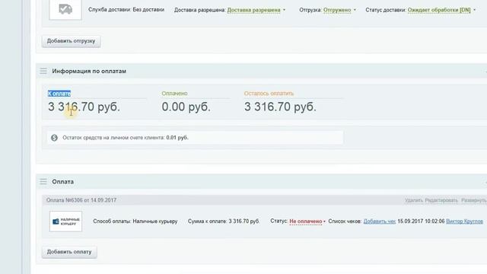This screenshot has width=487, height=274.
Task: Click the 'Оплата' section header
Action: pos(62,182)
